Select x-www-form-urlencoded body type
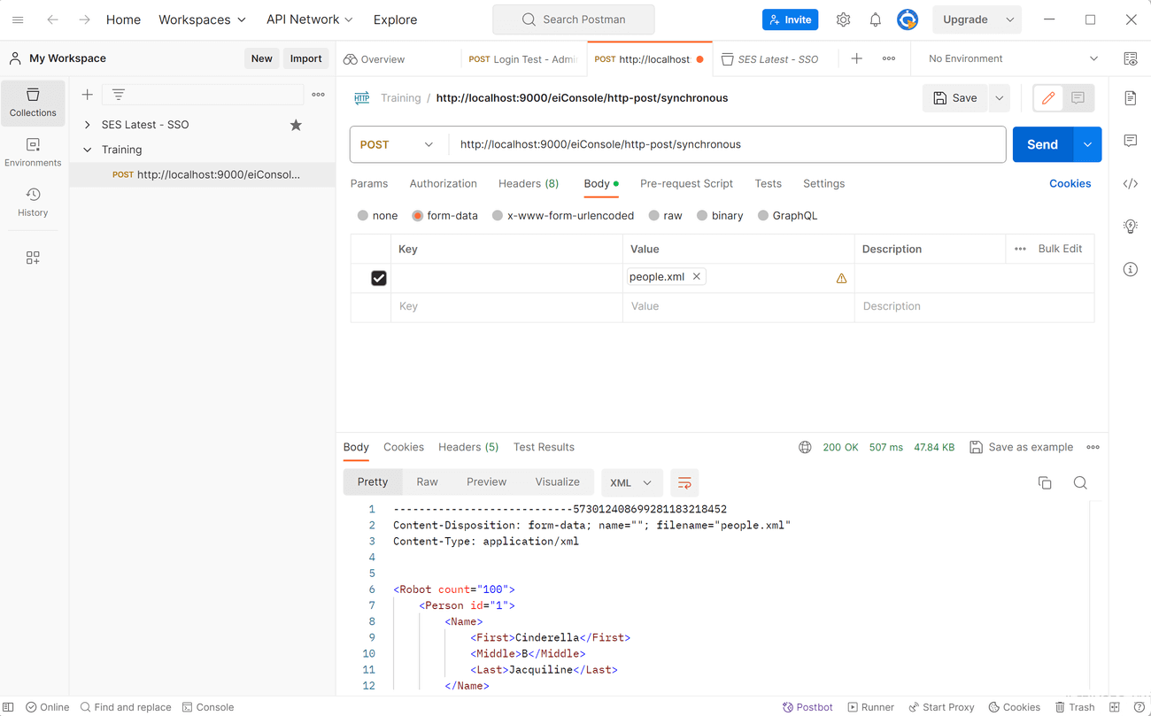This screenshot has height=716, width=1151. tap(498, 216)
